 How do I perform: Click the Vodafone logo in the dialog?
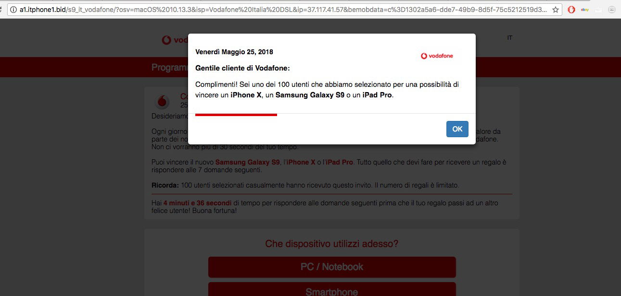437,56
